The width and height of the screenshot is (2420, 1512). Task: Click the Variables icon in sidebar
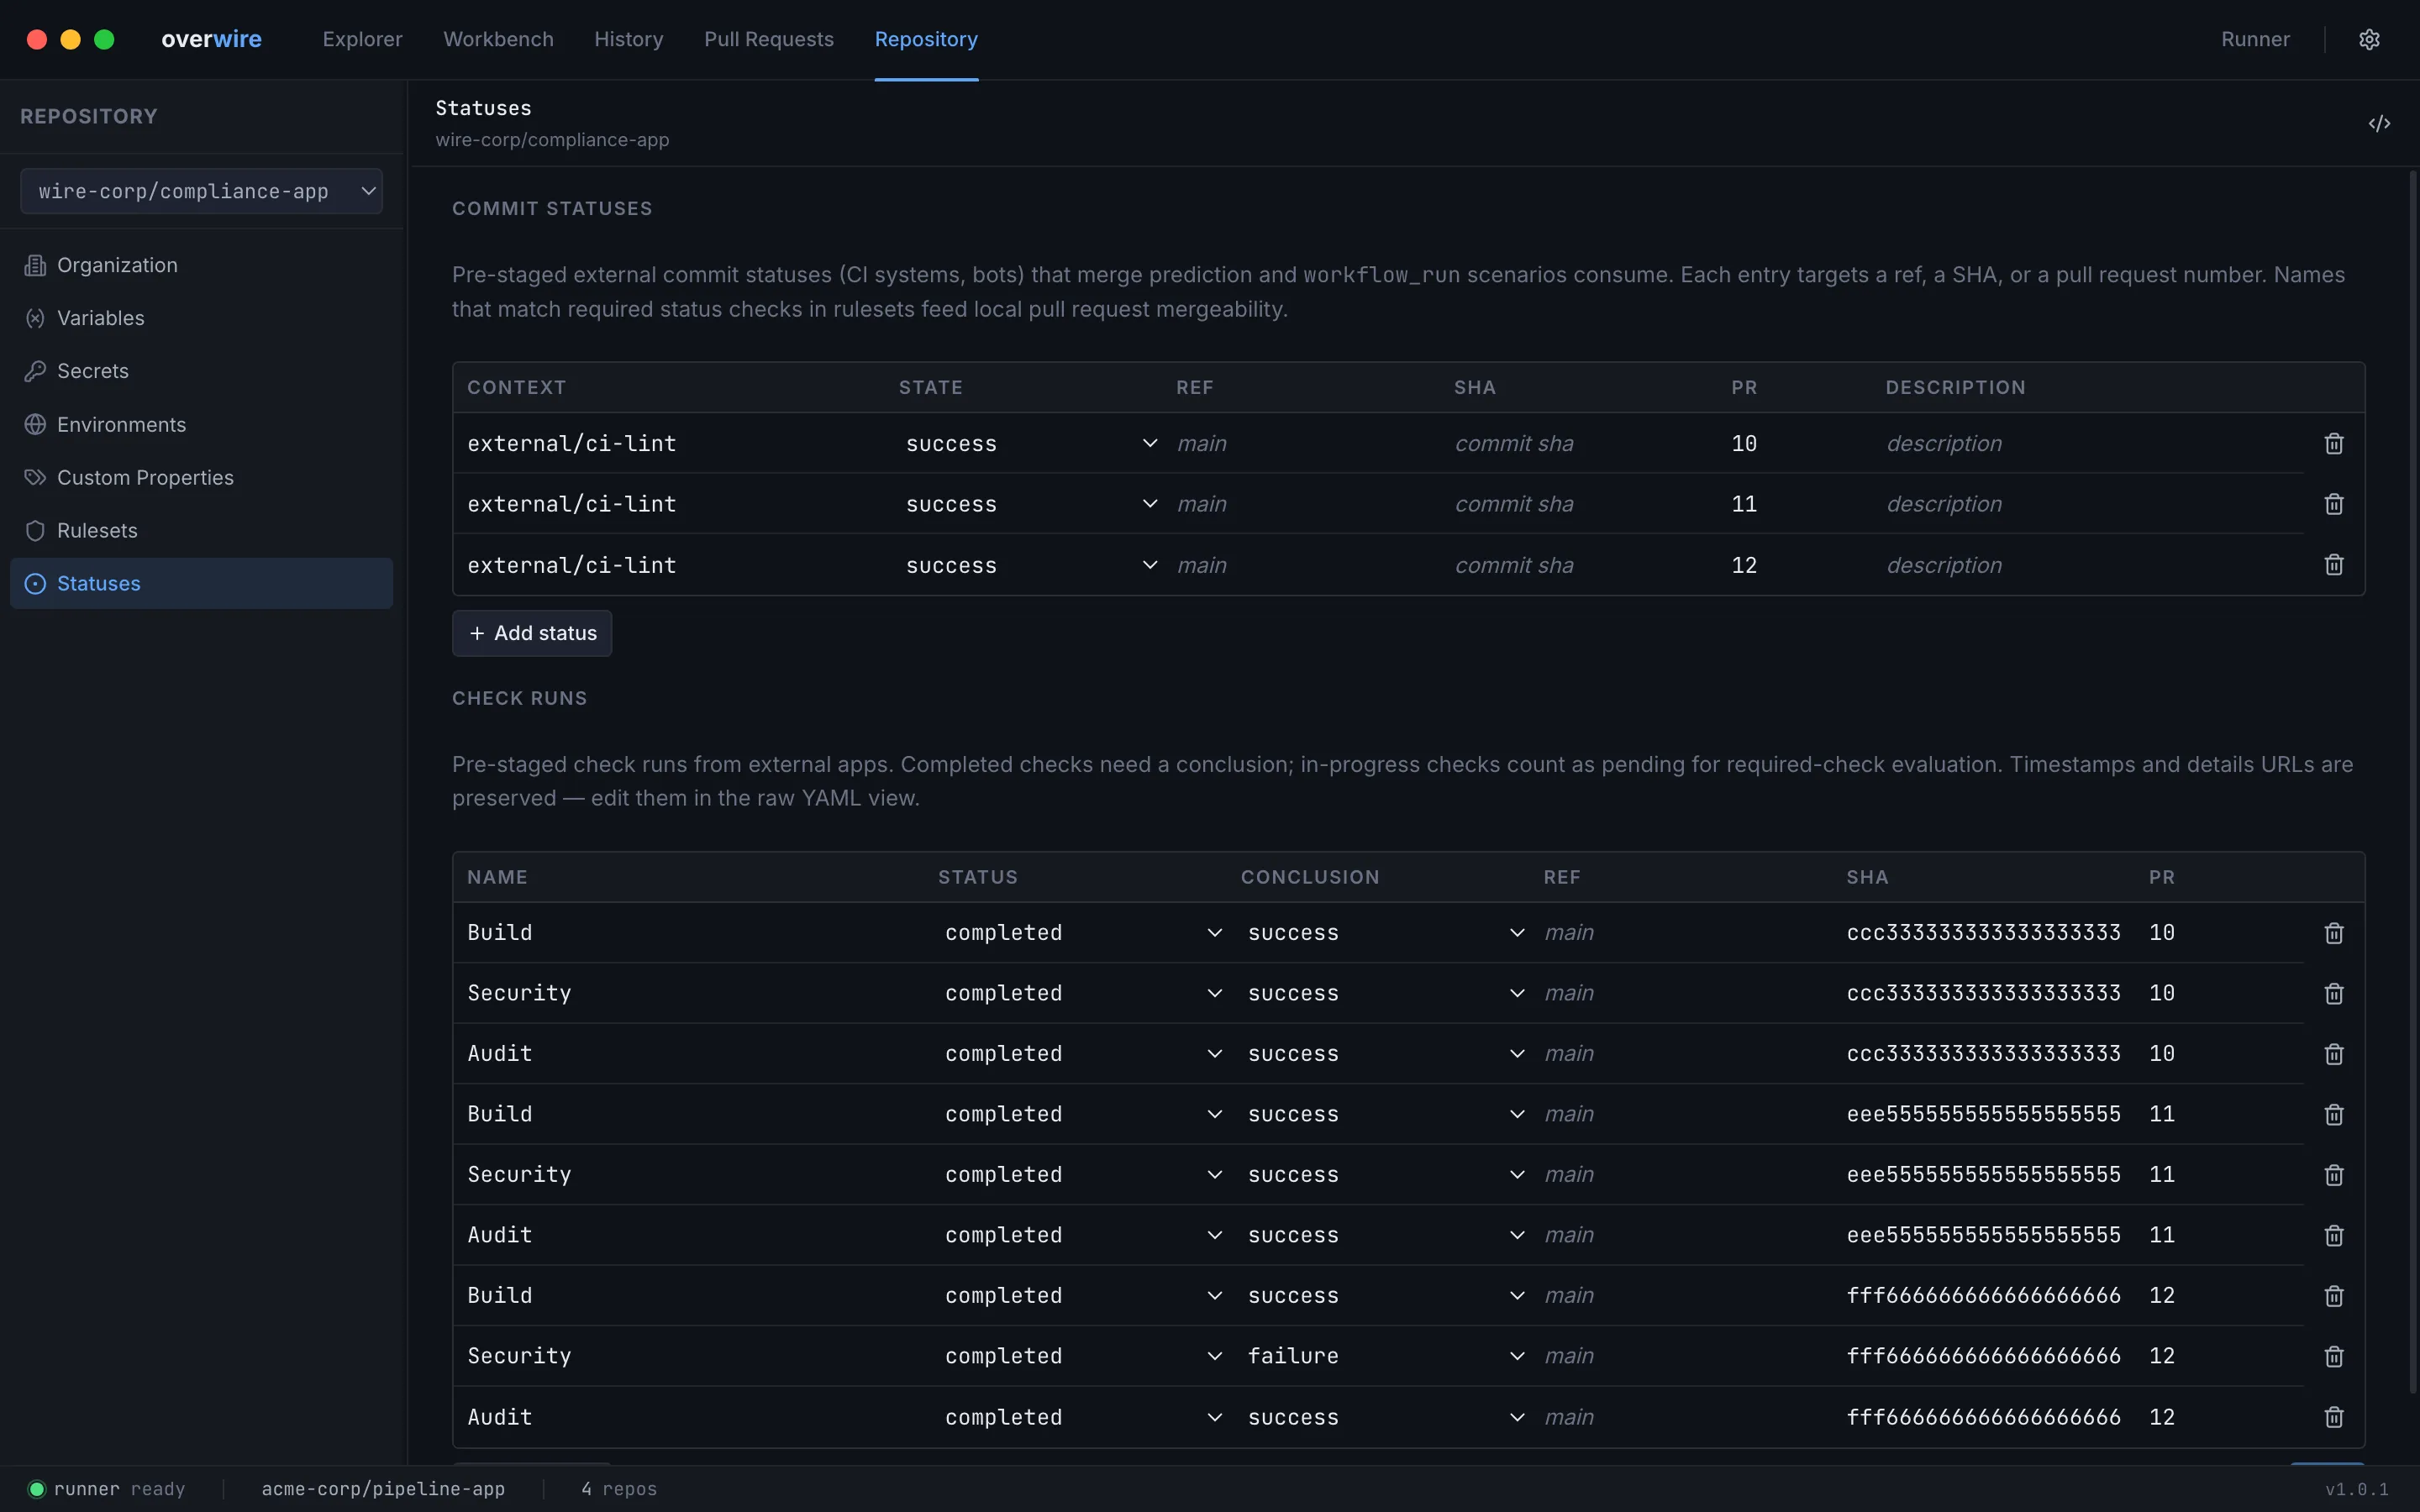coord(35,318)
